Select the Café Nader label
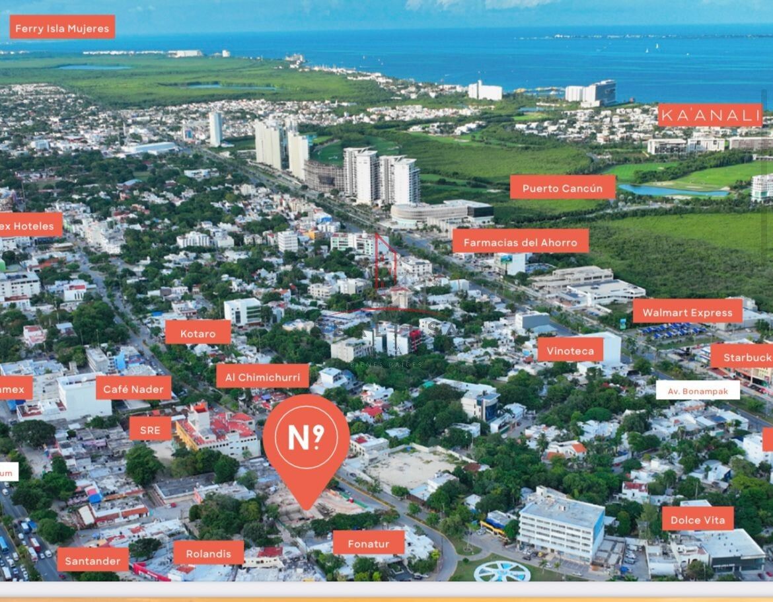This screenshot has height=602, width=773. click(133, 389)
